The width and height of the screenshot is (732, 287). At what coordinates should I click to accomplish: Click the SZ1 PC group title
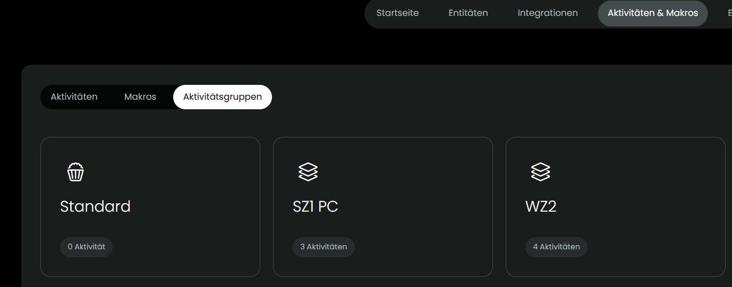pyautogui.click(x=316, y=206)
